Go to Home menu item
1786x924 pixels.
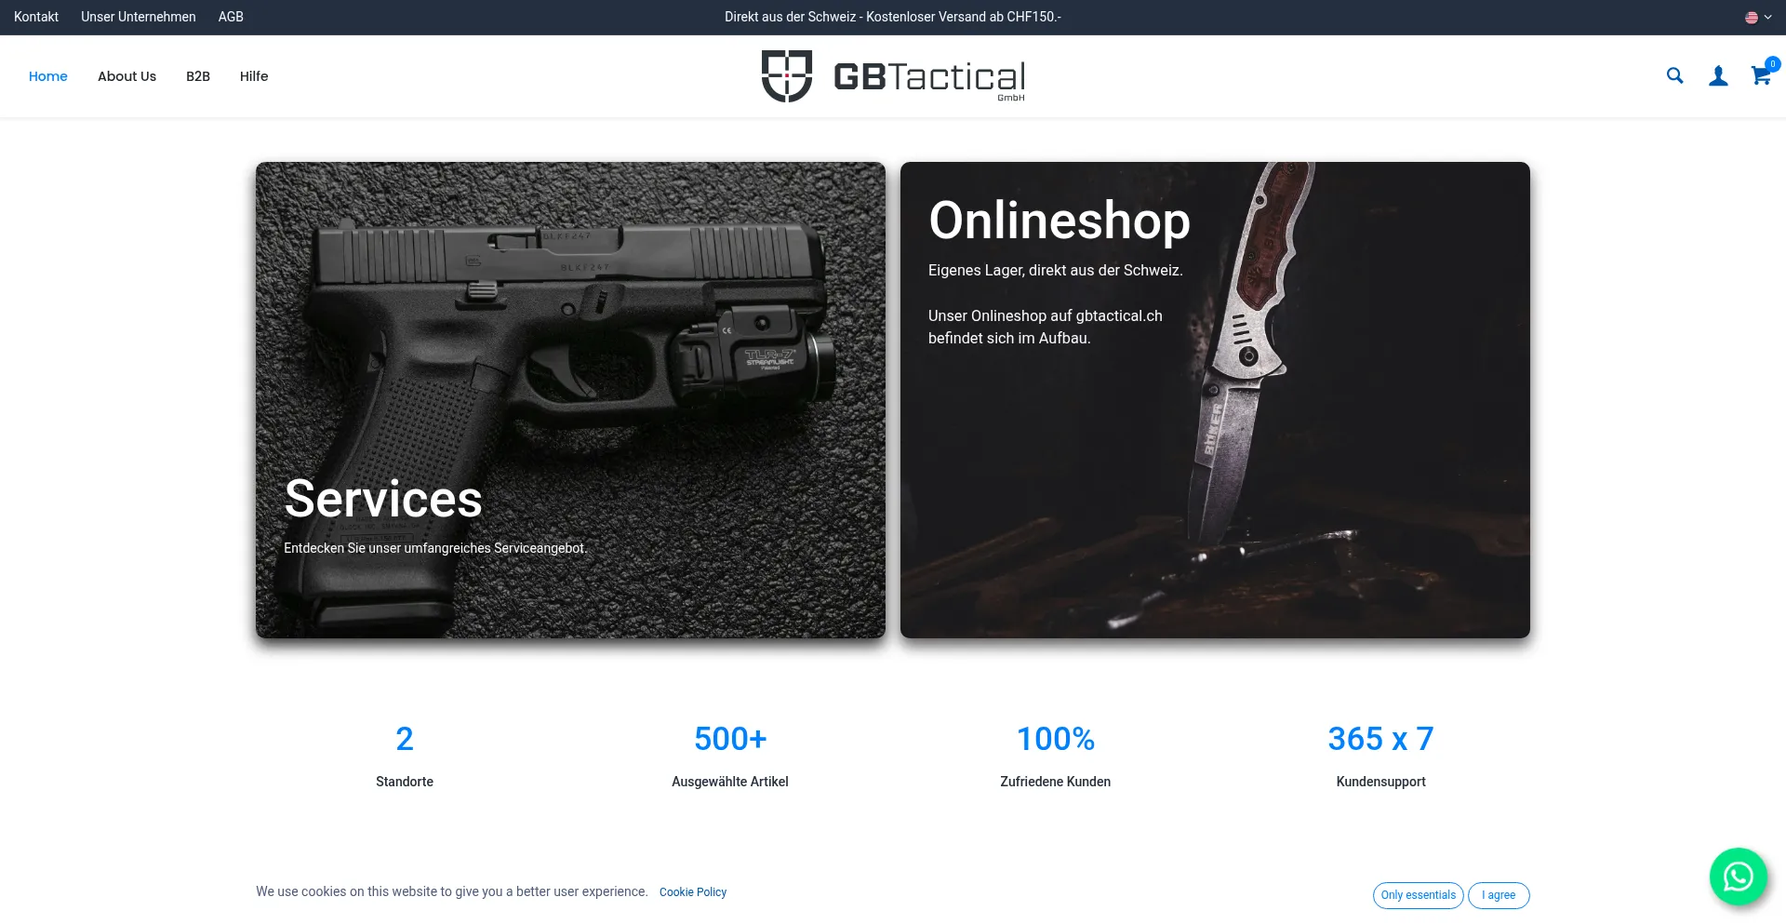(48, 76)
